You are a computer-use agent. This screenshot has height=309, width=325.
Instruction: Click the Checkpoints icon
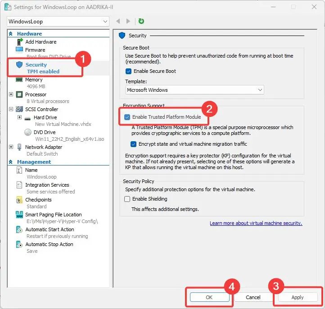tap(19, 200)
